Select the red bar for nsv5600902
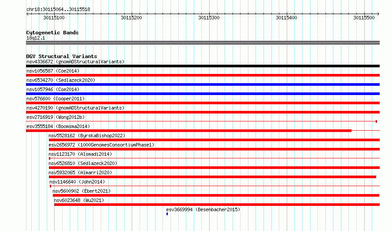 [x=216, y=195]
